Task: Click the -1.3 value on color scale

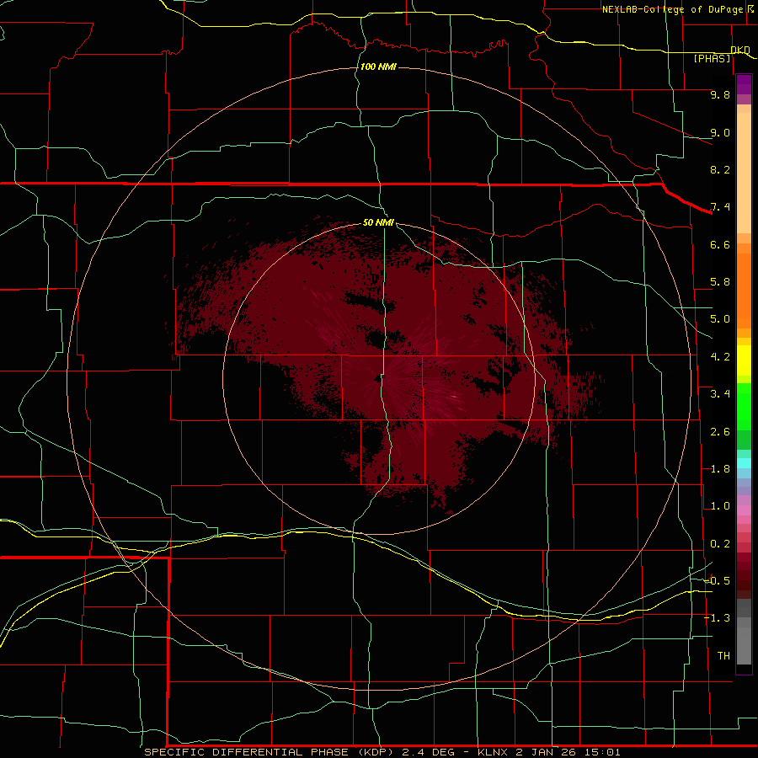Action: point(717,618)
